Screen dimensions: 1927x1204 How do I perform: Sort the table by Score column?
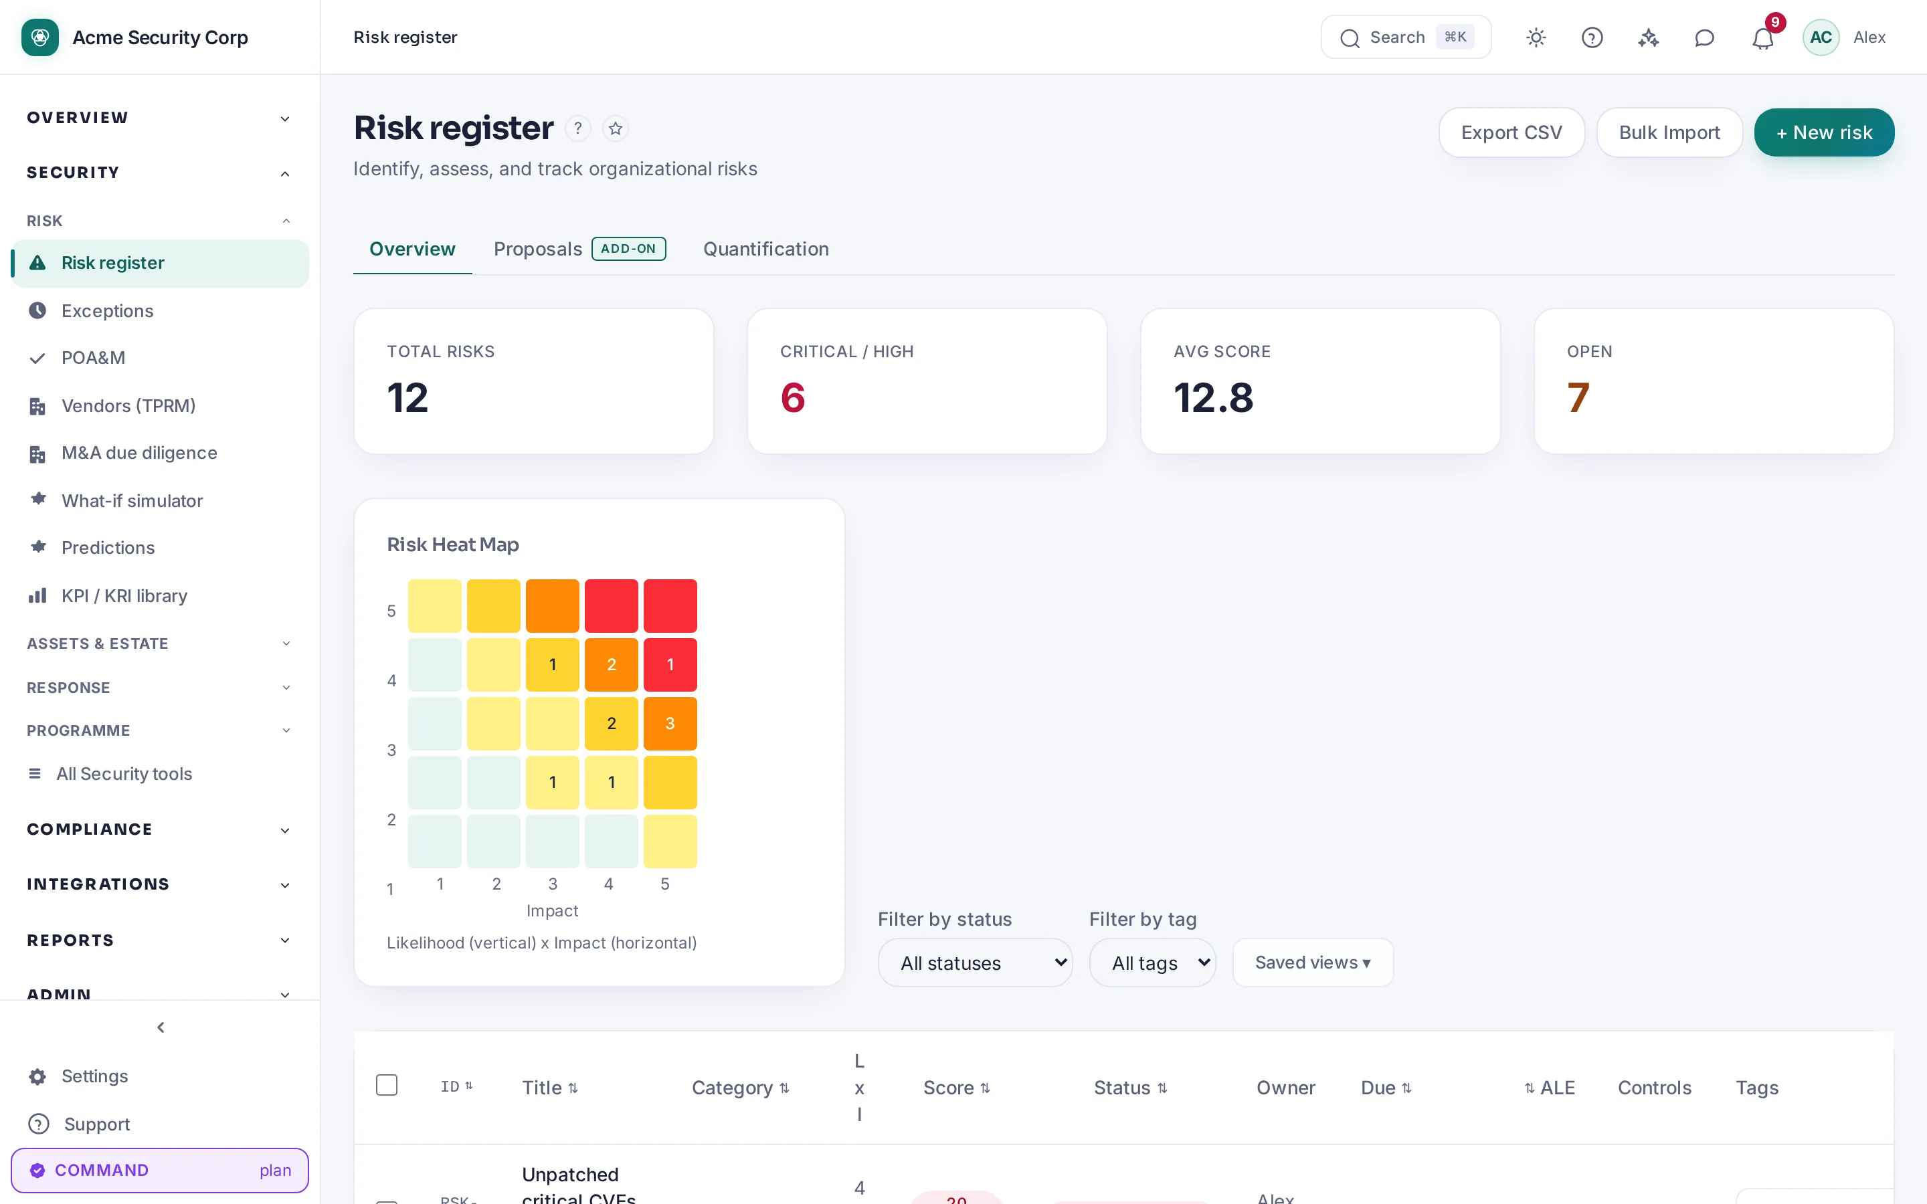956,1088
